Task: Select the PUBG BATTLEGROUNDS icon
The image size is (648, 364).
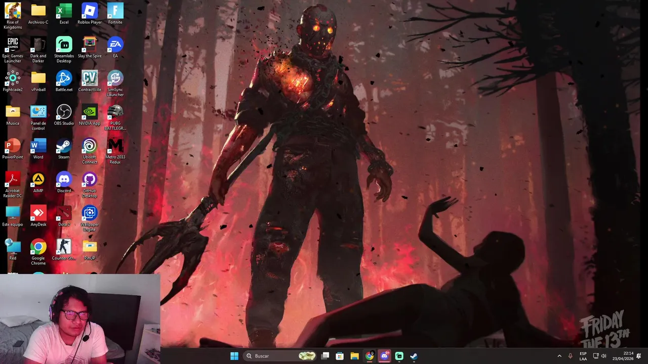Action: [115, 117]
